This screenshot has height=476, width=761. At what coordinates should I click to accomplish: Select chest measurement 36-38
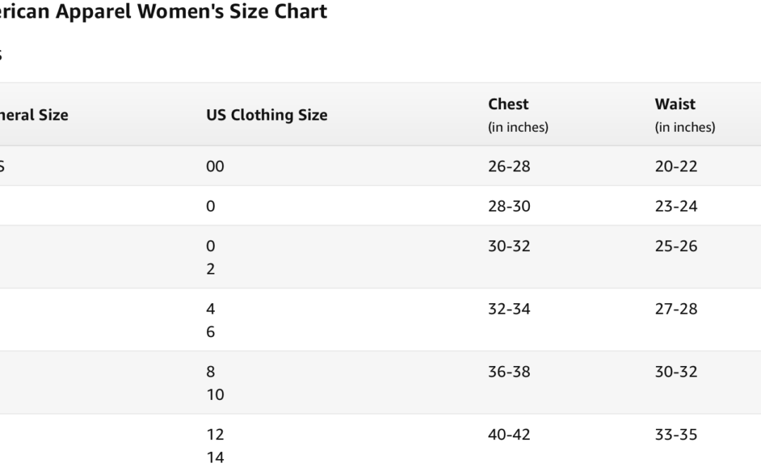[509, 372]
